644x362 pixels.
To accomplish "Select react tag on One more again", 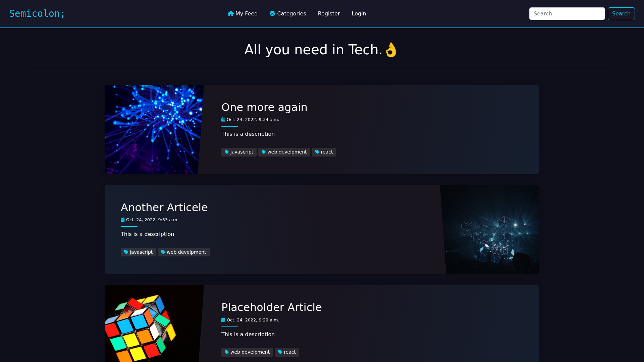I will tap(324, 152).
